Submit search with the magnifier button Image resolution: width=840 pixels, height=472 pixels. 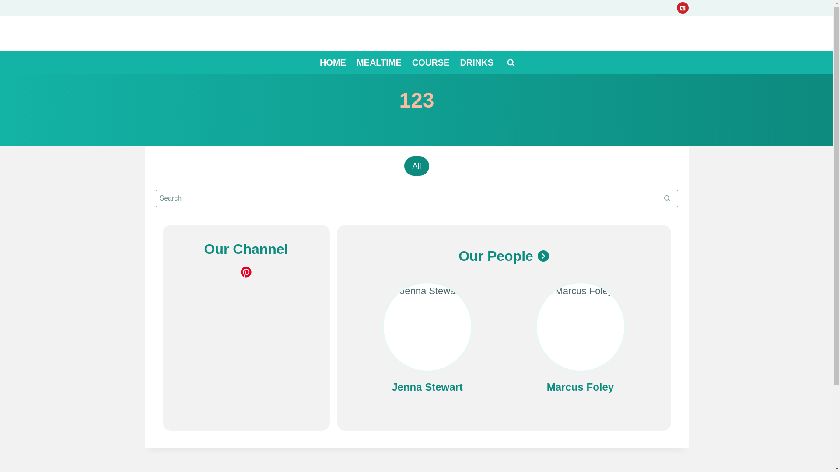667,198
